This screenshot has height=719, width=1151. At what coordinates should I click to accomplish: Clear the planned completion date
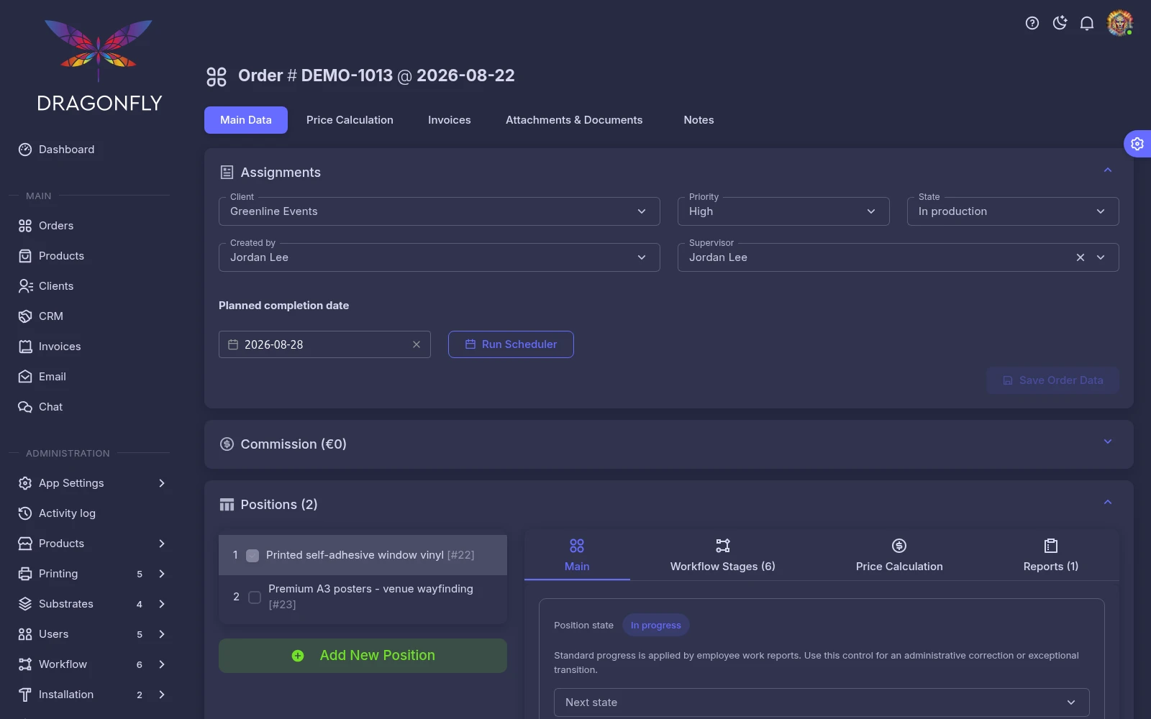(417, 344)
